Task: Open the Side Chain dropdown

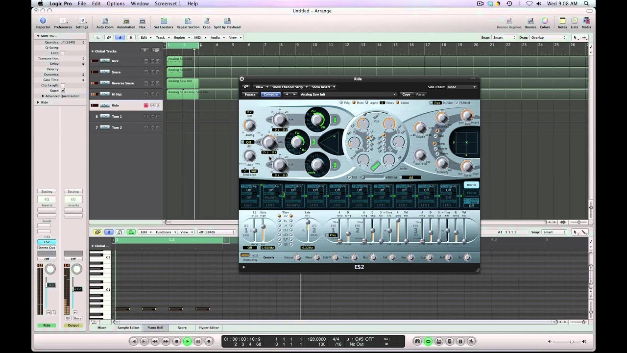Action: pyautogui.click(x=461, y=87)
